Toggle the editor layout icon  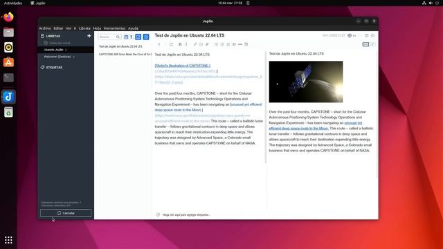pos(367,35)
